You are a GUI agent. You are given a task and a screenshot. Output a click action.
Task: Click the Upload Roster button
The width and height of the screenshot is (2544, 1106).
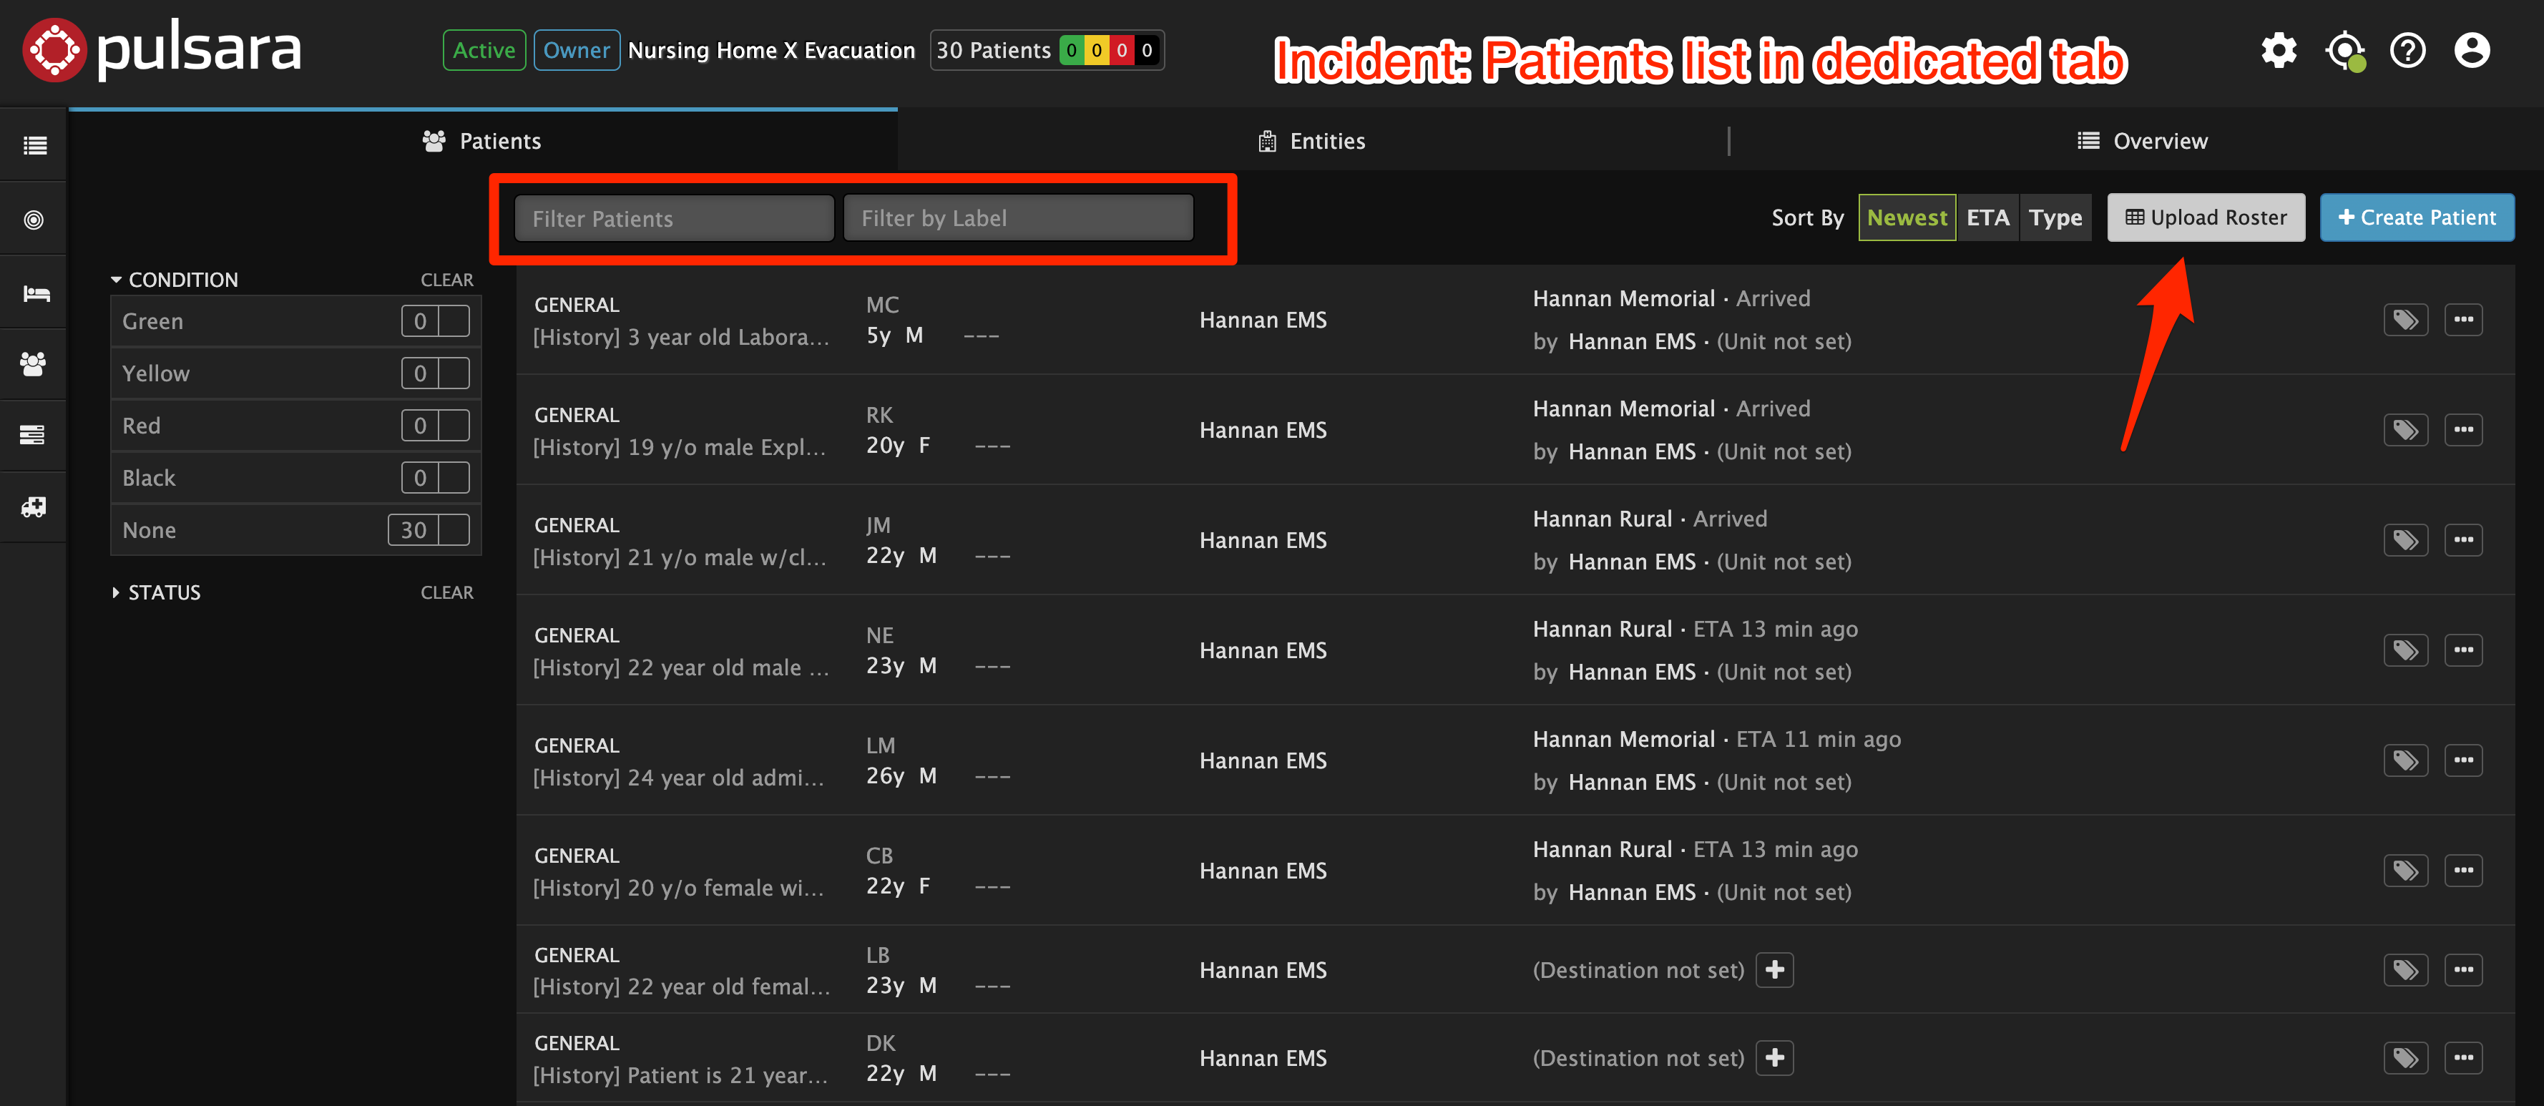[x=2206, y=217]
